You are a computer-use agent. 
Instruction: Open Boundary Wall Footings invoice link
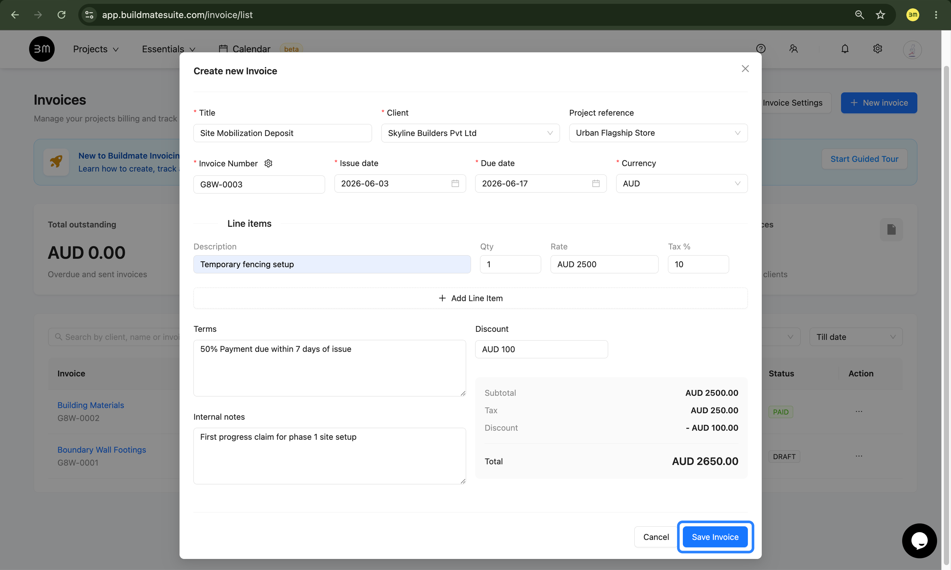tap(102, 449)
